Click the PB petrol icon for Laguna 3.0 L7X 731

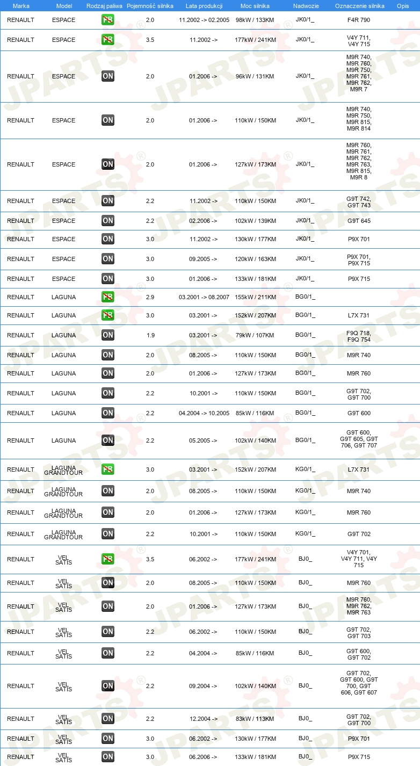coord(108,315)
